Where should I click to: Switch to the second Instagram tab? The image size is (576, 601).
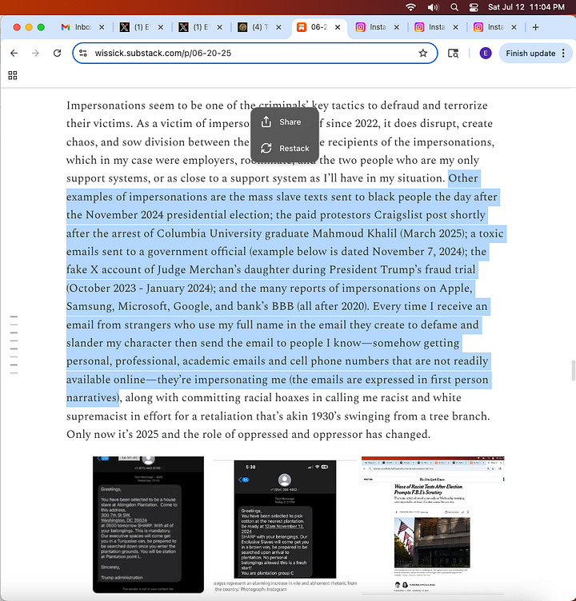[430, 27]
